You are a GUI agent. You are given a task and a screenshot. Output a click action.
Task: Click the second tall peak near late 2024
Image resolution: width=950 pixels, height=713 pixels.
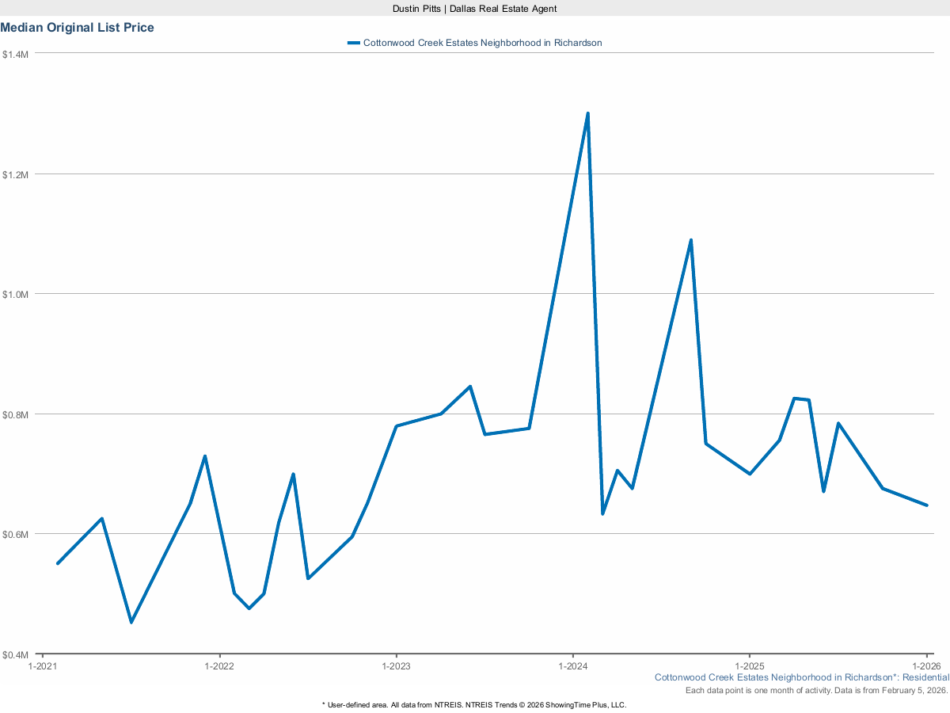690,238
